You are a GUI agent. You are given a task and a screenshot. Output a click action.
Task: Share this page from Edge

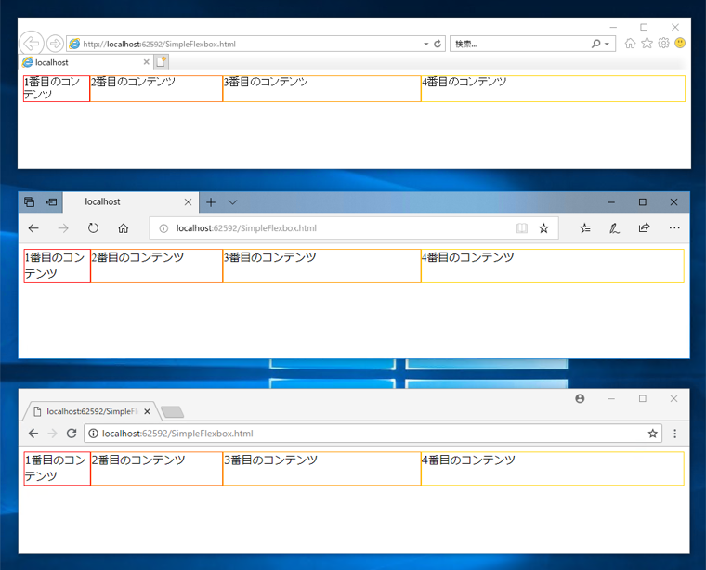pos(645,228)
